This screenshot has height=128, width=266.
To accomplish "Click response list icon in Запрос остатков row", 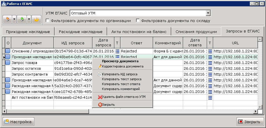I will (x=210, y=69).
